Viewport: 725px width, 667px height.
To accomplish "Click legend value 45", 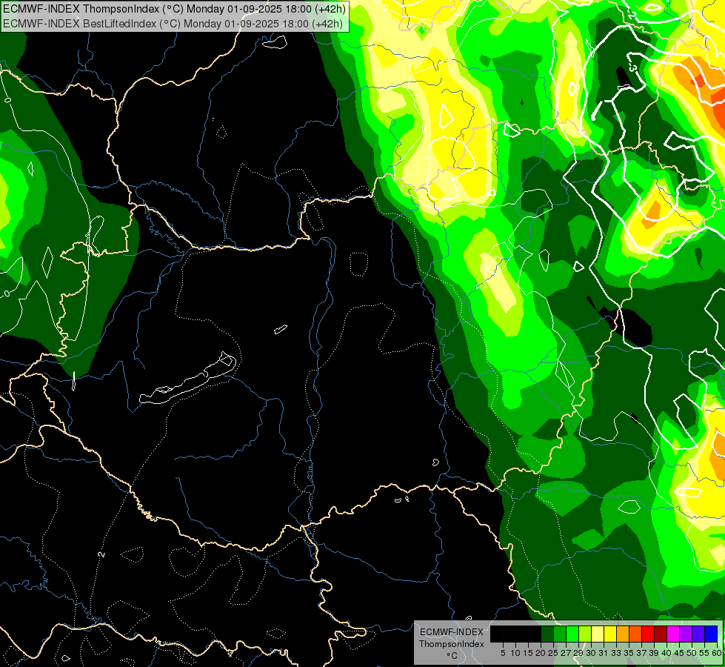I will tap(680, 653).
